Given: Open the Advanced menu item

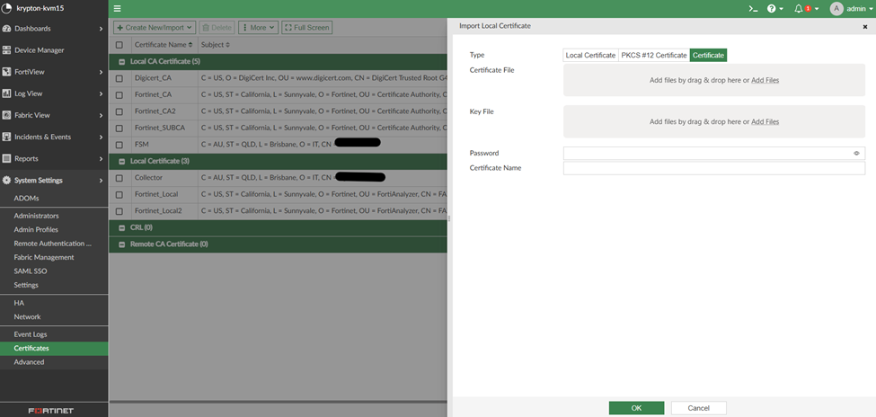Looking at the screenshot, I should (29, 362).
